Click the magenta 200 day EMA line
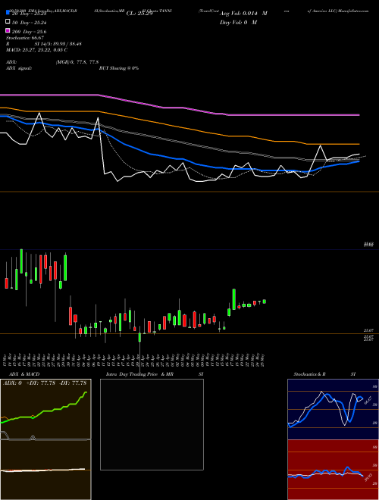The image size is (379, 500). (x=180, y=108)
